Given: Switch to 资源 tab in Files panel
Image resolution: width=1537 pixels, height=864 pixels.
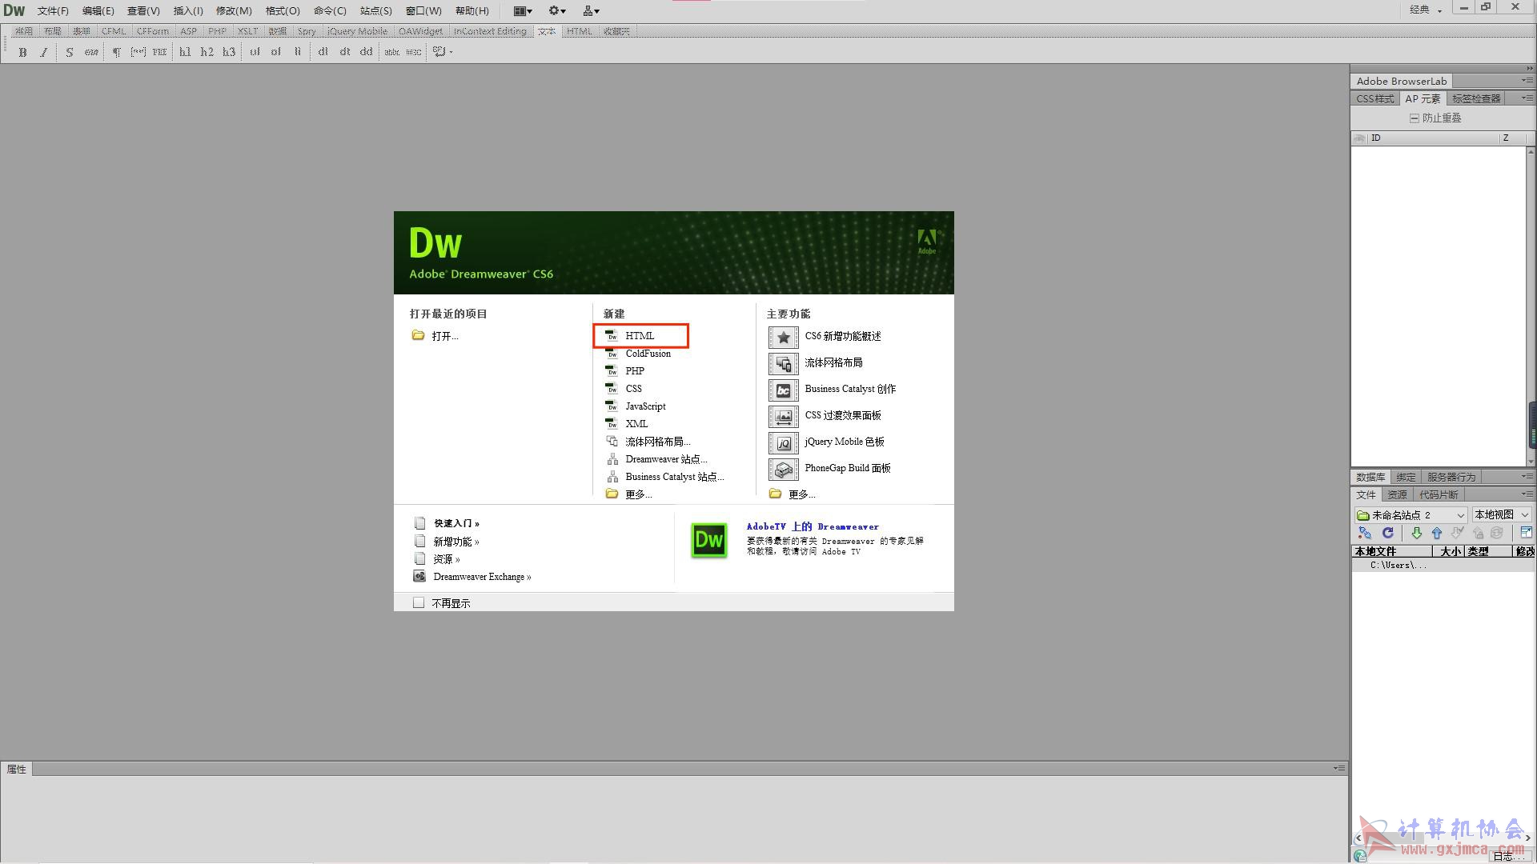Looking at the screenshot, I should click(1397, 494).
